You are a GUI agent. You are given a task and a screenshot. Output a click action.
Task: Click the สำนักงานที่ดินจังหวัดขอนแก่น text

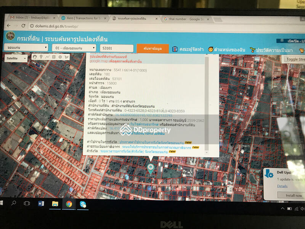133,106
